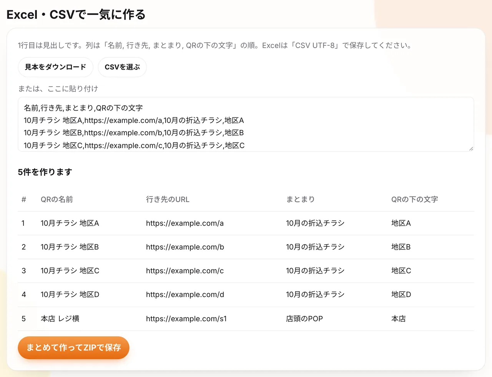
Task: Click the 店頭のPOP group cell
Action: 304,319
